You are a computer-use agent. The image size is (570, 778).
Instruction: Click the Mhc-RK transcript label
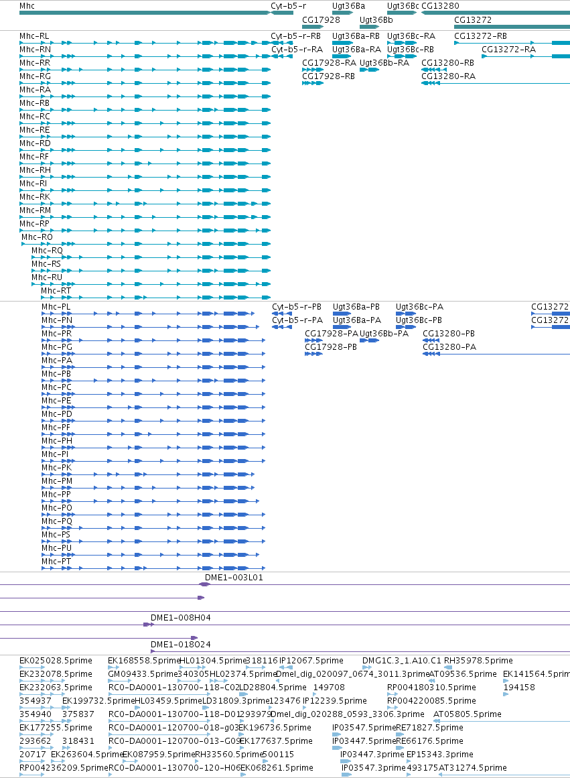tap(35, 197)
